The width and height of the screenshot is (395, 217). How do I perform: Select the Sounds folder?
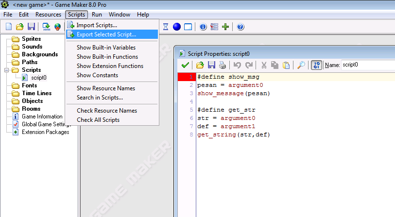32,47
